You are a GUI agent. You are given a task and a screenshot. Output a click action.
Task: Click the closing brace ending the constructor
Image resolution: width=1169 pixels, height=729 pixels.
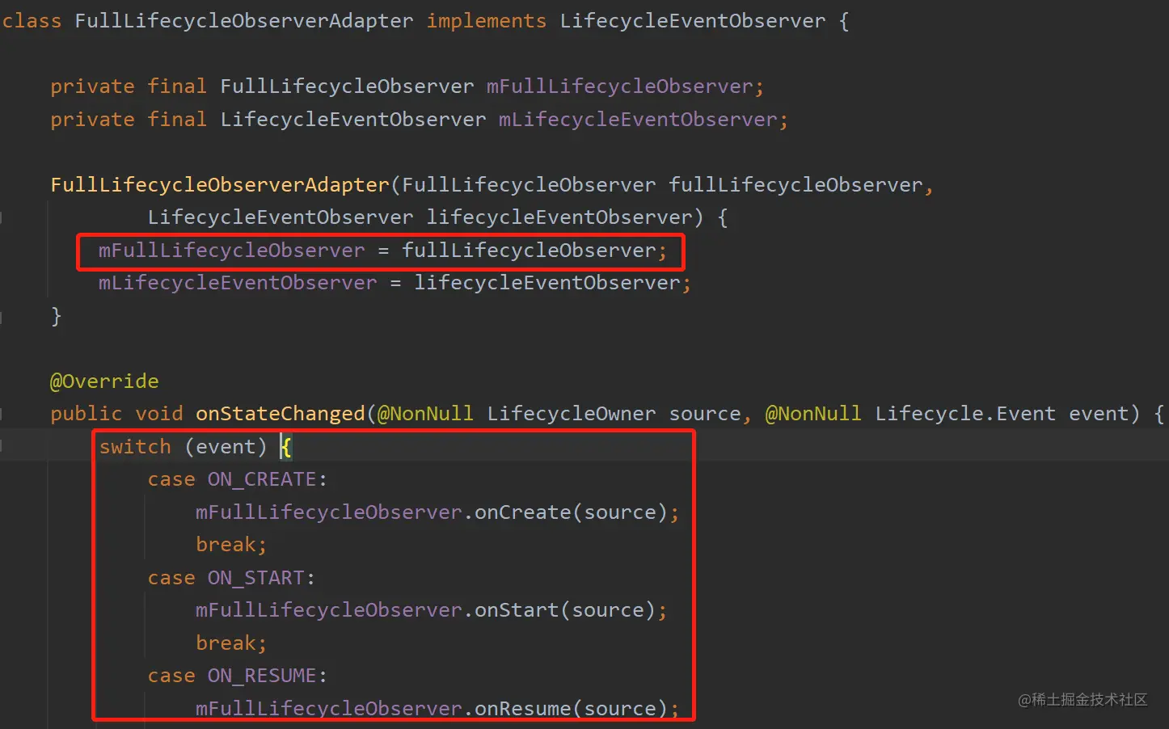56,316
